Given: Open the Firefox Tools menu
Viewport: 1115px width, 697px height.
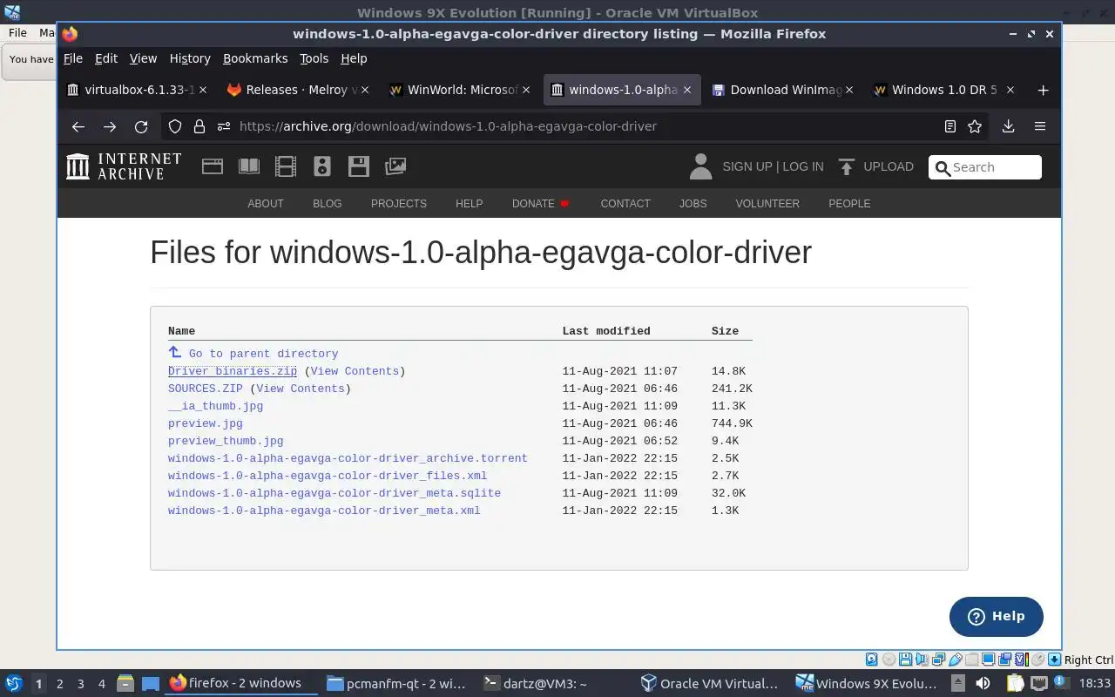Looking at the screenshot, I should [314, 58].
